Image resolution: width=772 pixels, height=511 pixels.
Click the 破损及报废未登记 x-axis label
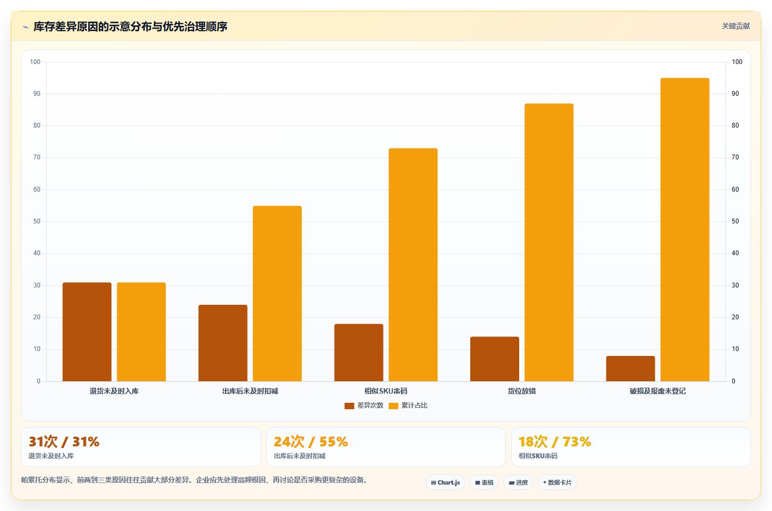[657, 391]
